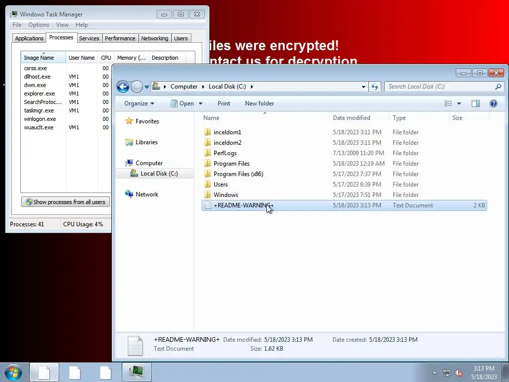The image size is (509, 382).
Task: Select explorer.exe process row
Action: click(x=66, y=94)
